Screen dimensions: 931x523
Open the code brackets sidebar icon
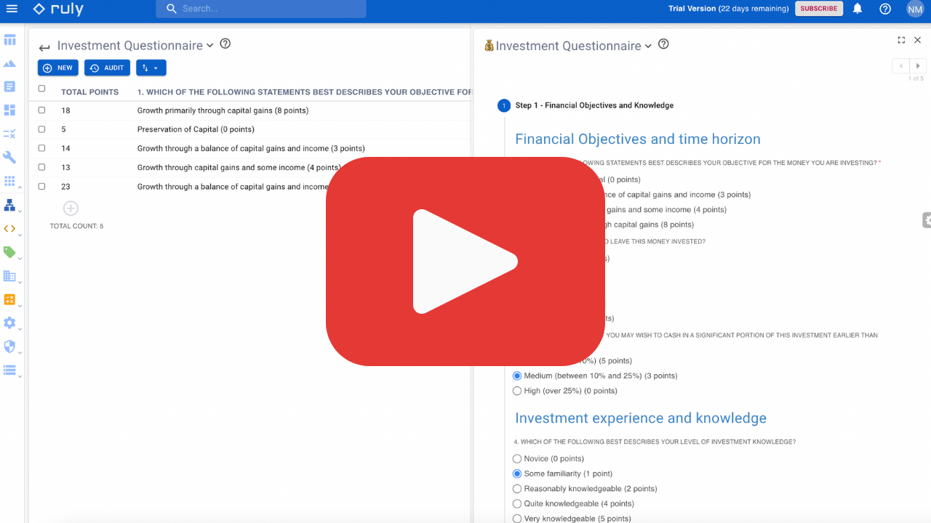coord(9,228)
